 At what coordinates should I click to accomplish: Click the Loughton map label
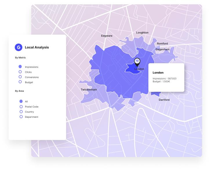(x=142, y=33)
